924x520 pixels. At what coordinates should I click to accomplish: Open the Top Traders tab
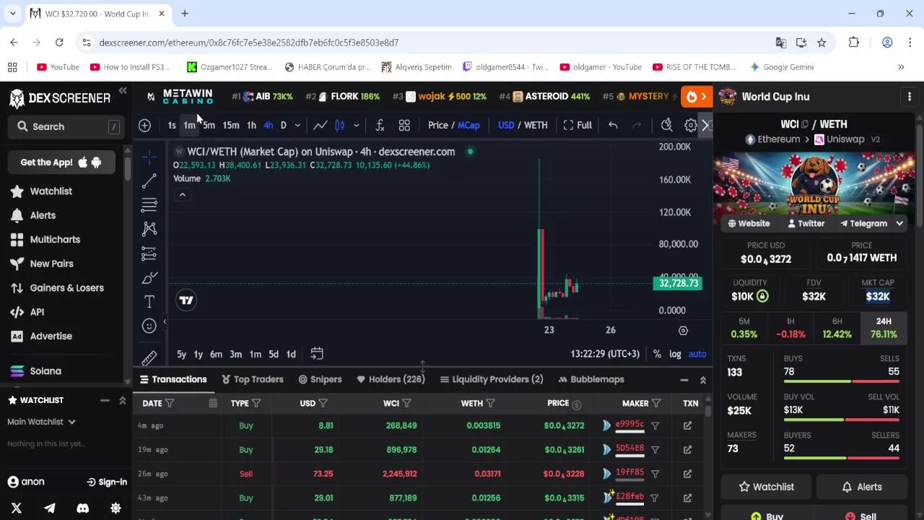(252, 379)
